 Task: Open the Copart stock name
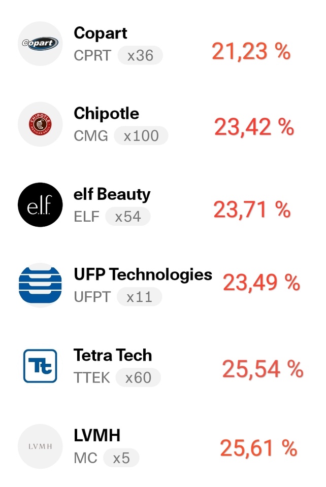tap(101, 33)
